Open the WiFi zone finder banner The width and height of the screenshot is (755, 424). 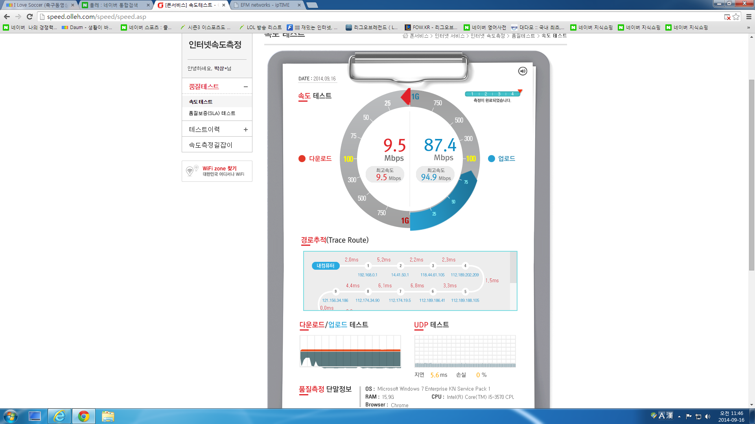click(217, 171)
